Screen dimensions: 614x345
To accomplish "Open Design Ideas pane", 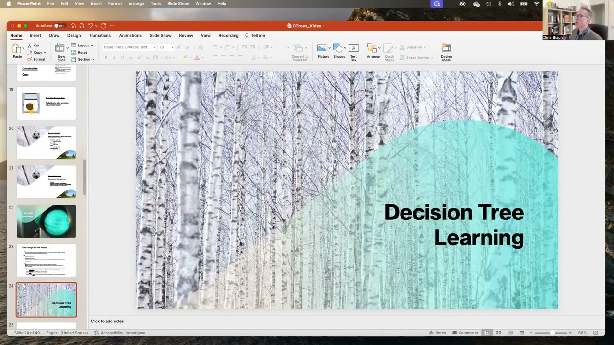I will (x=446, y=52).
